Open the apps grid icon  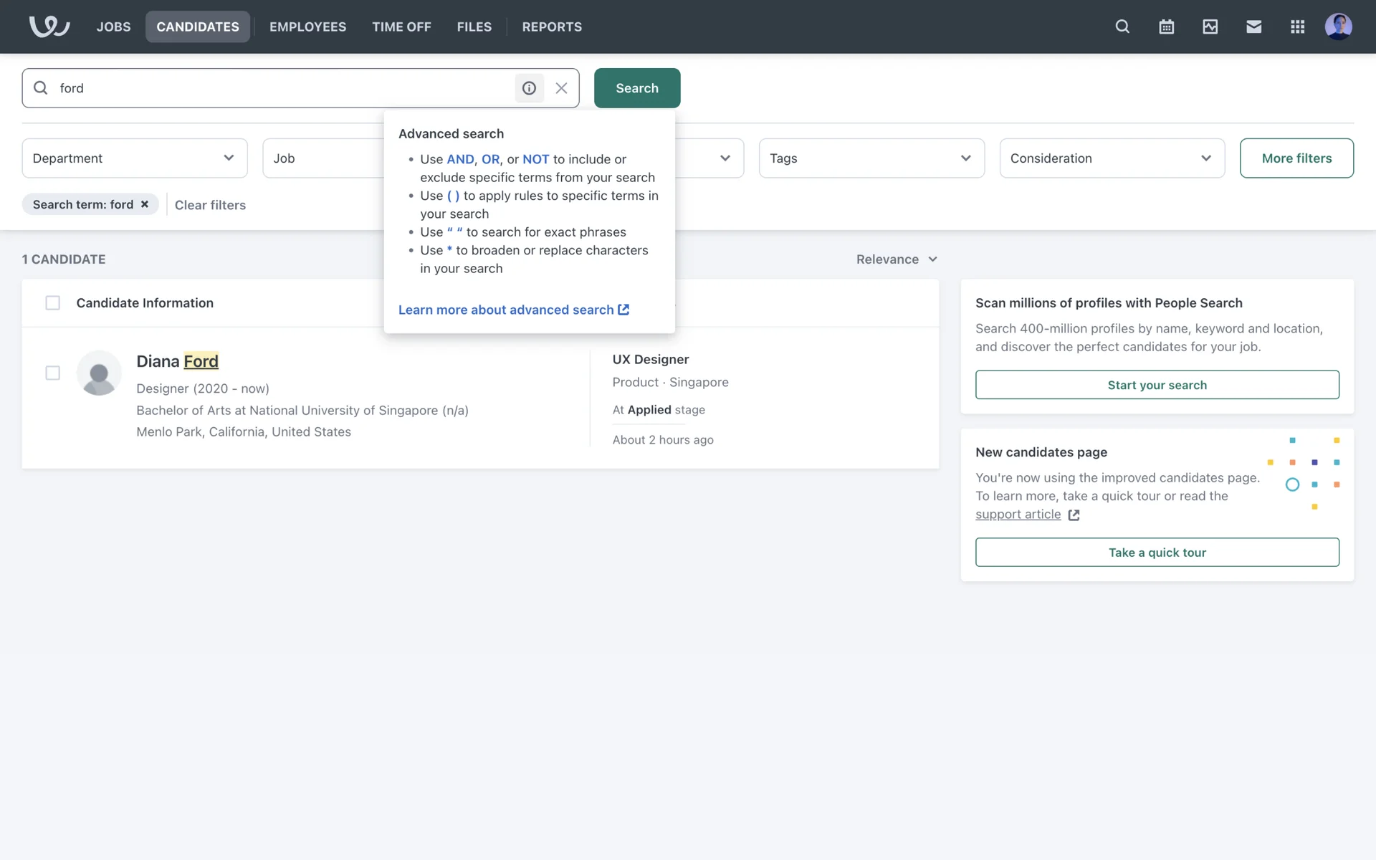[x=1297, y=27]
